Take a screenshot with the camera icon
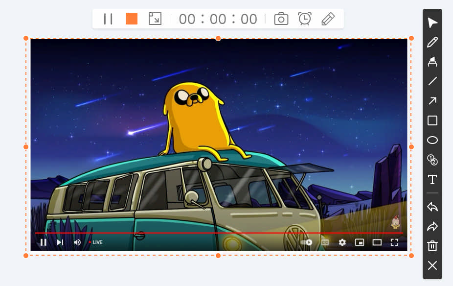Screen dimensions: 453x286 tap(281, 19)
